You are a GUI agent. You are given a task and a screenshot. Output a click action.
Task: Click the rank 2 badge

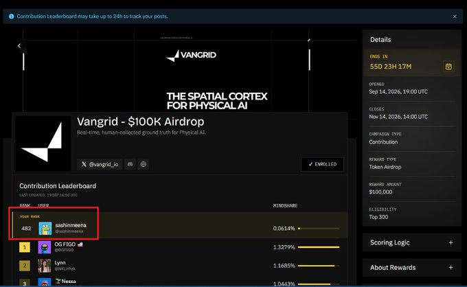coord(25,266)
